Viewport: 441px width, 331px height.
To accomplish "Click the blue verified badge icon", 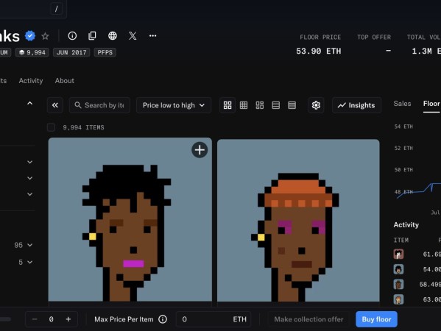I will click(30, 36).
